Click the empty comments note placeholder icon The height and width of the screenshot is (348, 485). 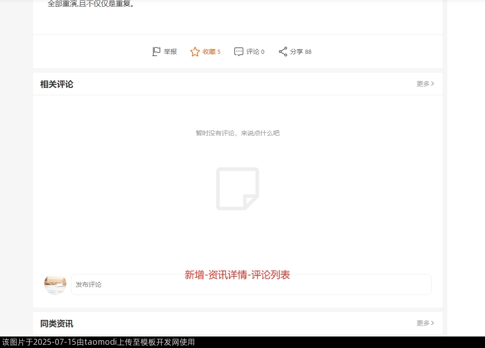tap(237, 189)
